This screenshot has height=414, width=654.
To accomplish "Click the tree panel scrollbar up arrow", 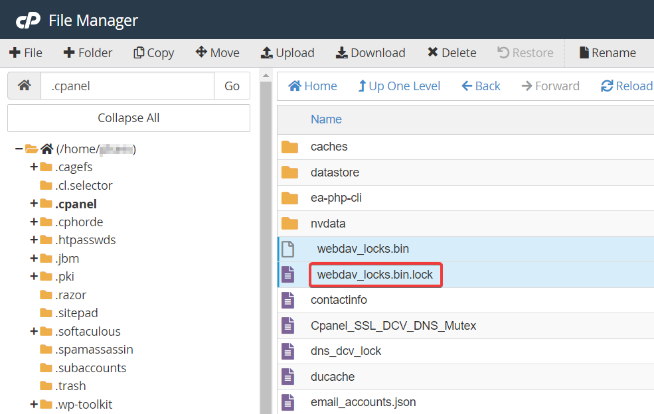I will pyautogui.click(x=266, y=76).
